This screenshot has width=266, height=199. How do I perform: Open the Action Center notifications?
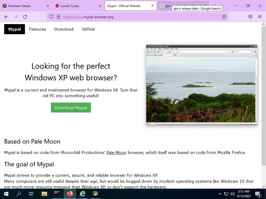tap(258, 194)
